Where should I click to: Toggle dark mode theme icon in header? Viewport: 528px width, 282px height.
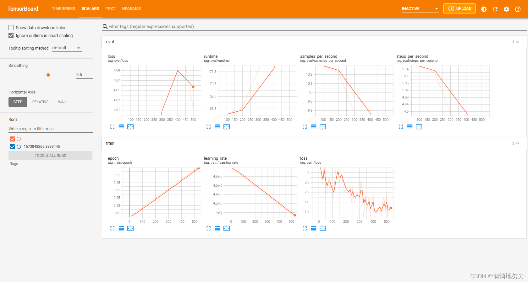[x=484, y=9]
